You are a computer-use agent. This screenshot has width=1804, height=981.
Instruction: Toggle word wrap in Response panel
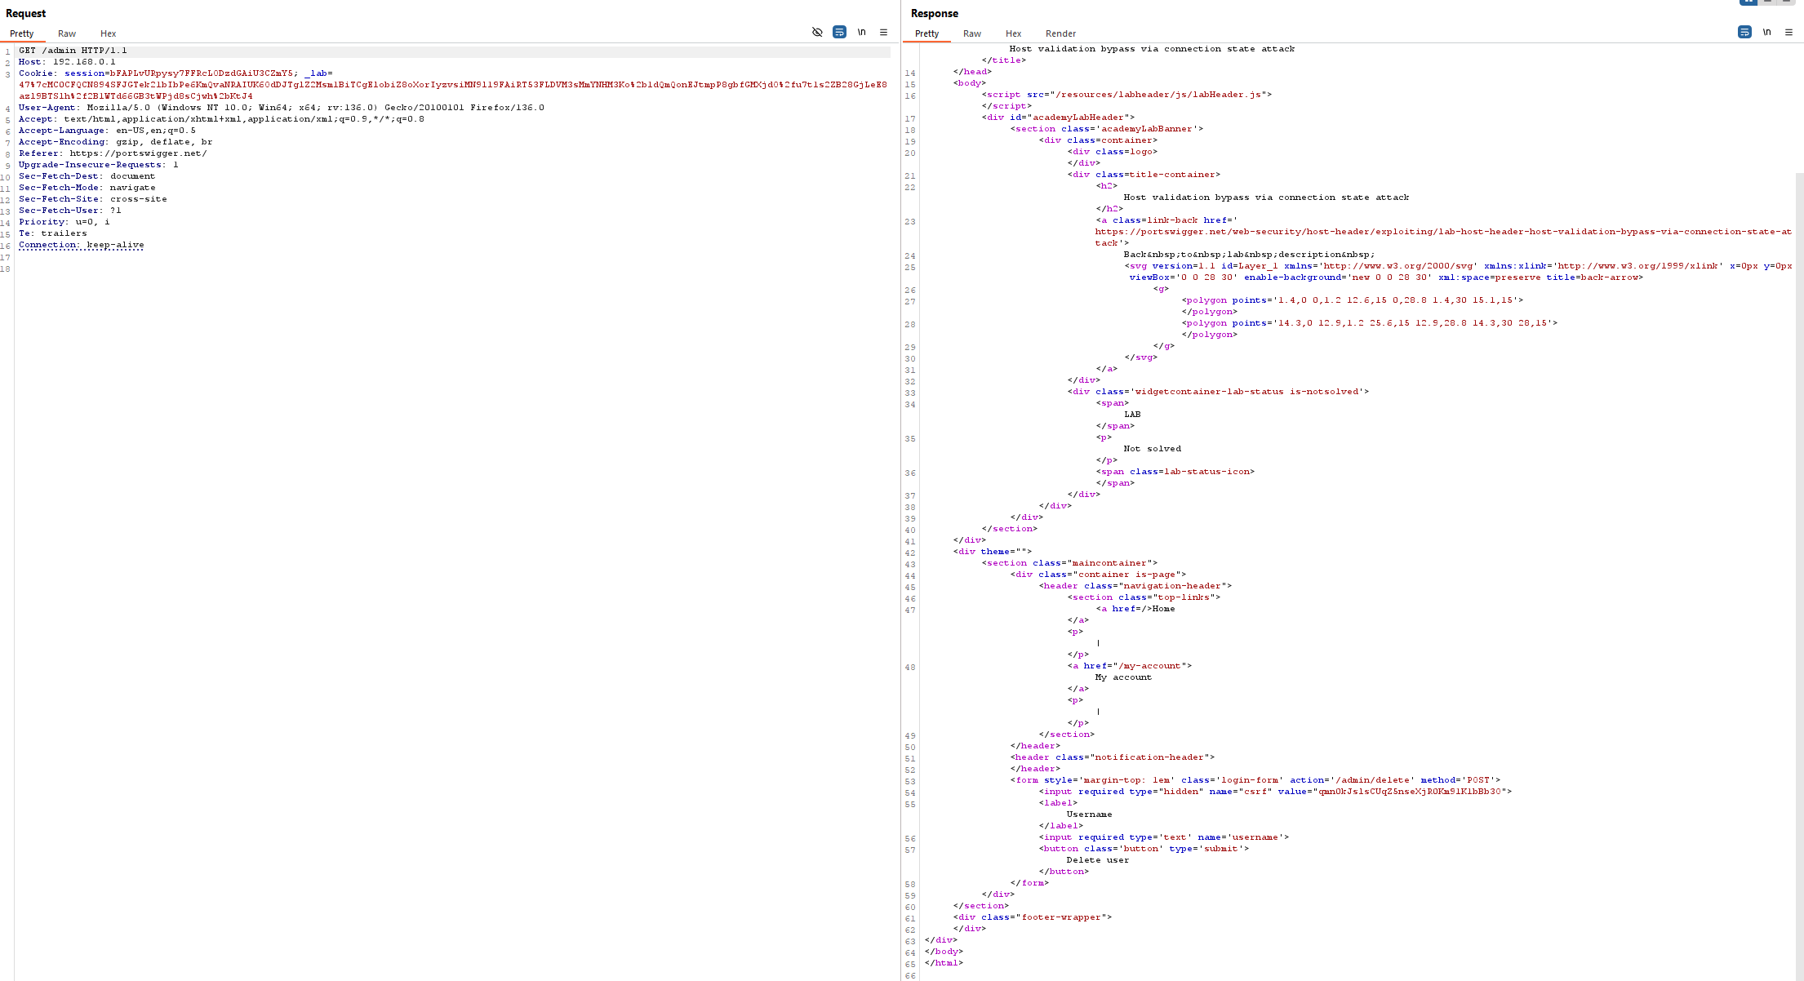pyautogui.click(x=1744, y=33)
